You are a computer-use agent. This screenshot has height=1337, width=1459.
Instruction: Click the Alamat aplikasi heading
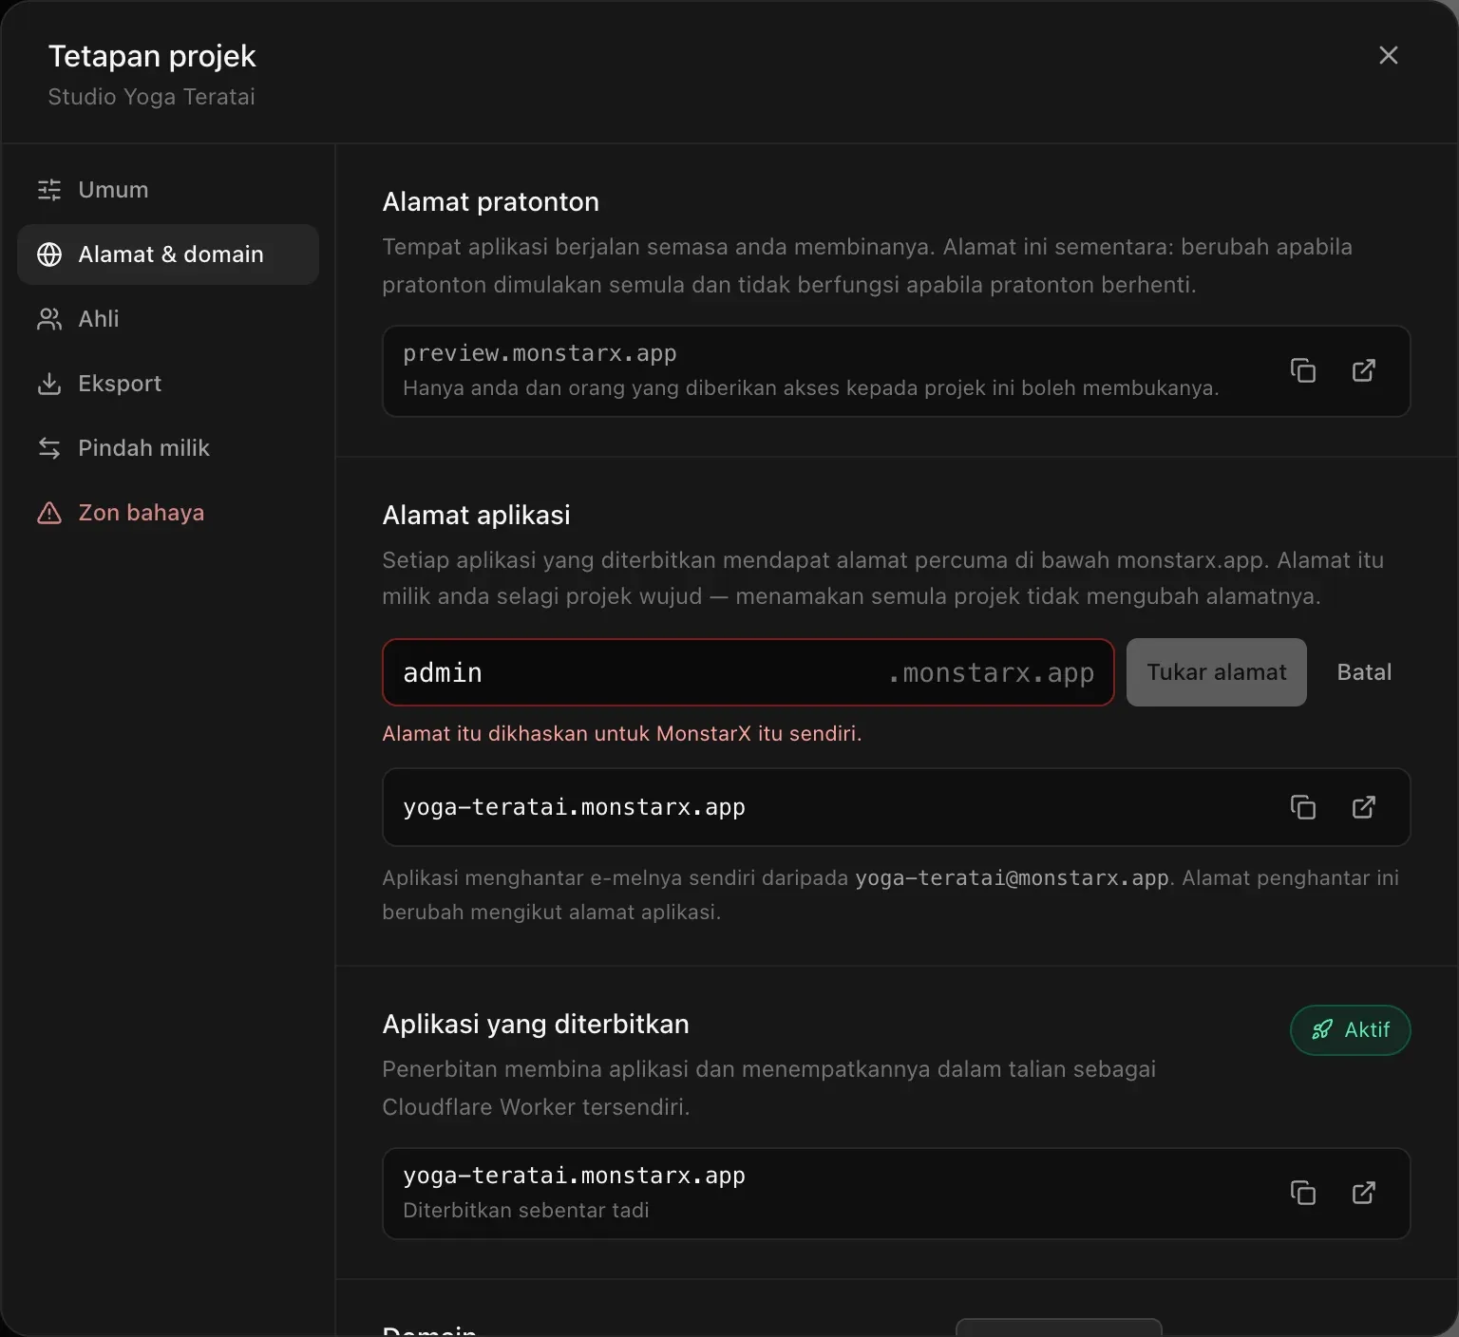477,516
